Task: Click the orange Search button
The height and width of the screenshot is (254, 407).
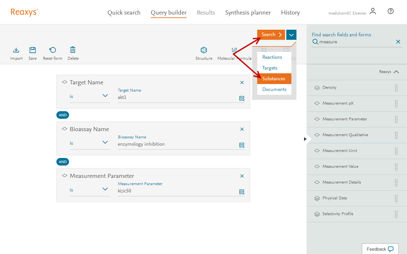Action: tap(271, 35)
